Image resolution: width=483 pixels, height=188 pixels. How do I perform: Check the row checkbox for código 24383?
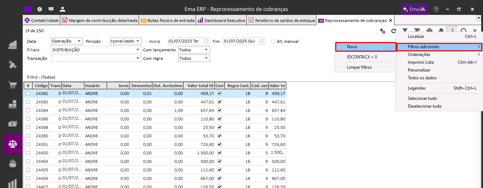tap(28, 102)
